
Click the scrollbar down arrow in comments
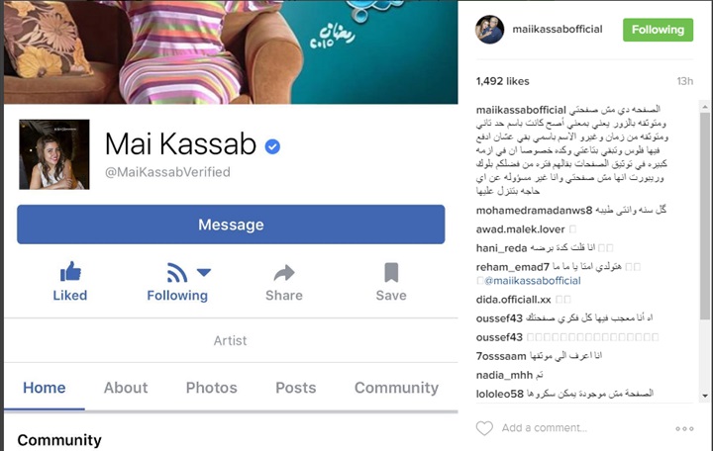coord(705,396)
